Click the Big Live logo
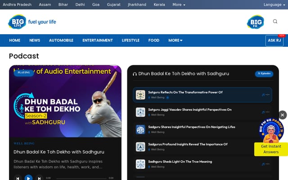This screenshot has width=288, height=180. tap(17, 22)
